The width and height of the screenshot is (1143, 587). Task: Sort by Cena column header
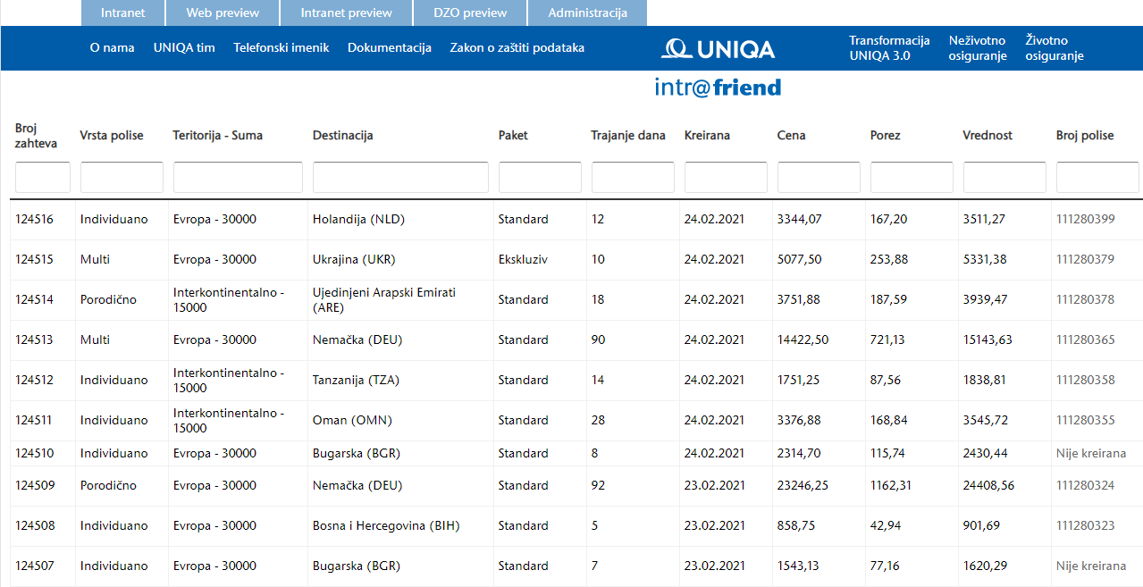[x=791, y=136]
